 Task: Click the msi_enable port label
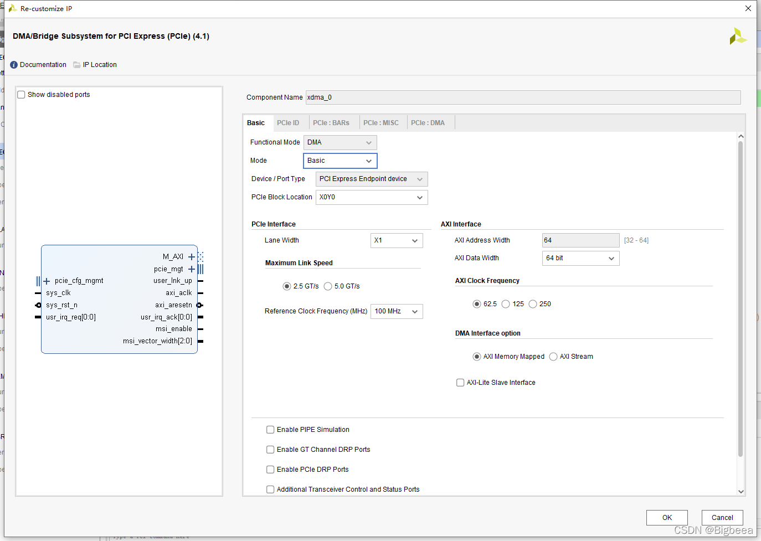pos(174,329)
